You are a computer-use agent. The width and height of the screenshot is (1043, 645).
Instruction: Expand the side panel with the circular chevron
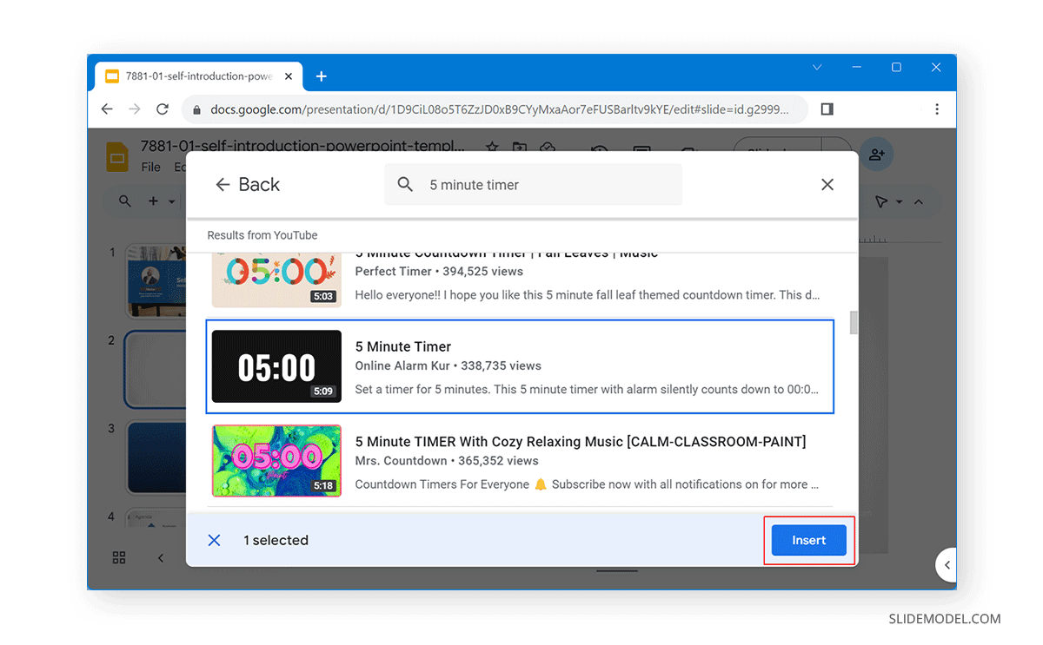[947, 565]
